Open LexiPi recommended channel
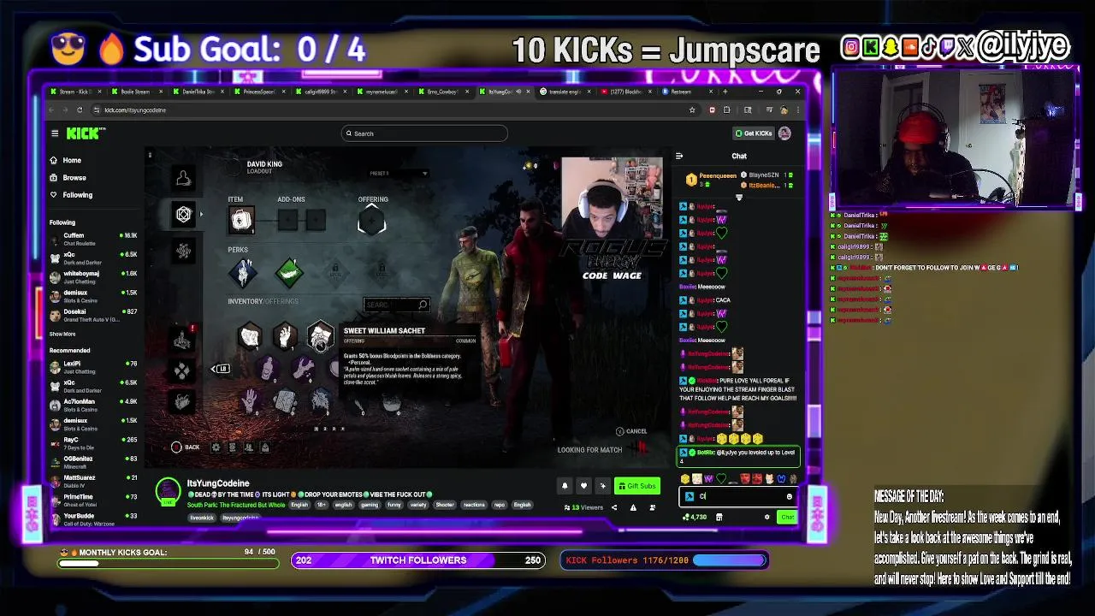 coord(92,367)
